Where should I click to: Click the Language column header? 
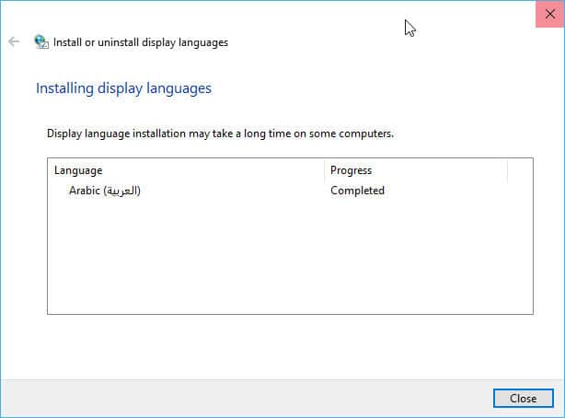point(186,170)
